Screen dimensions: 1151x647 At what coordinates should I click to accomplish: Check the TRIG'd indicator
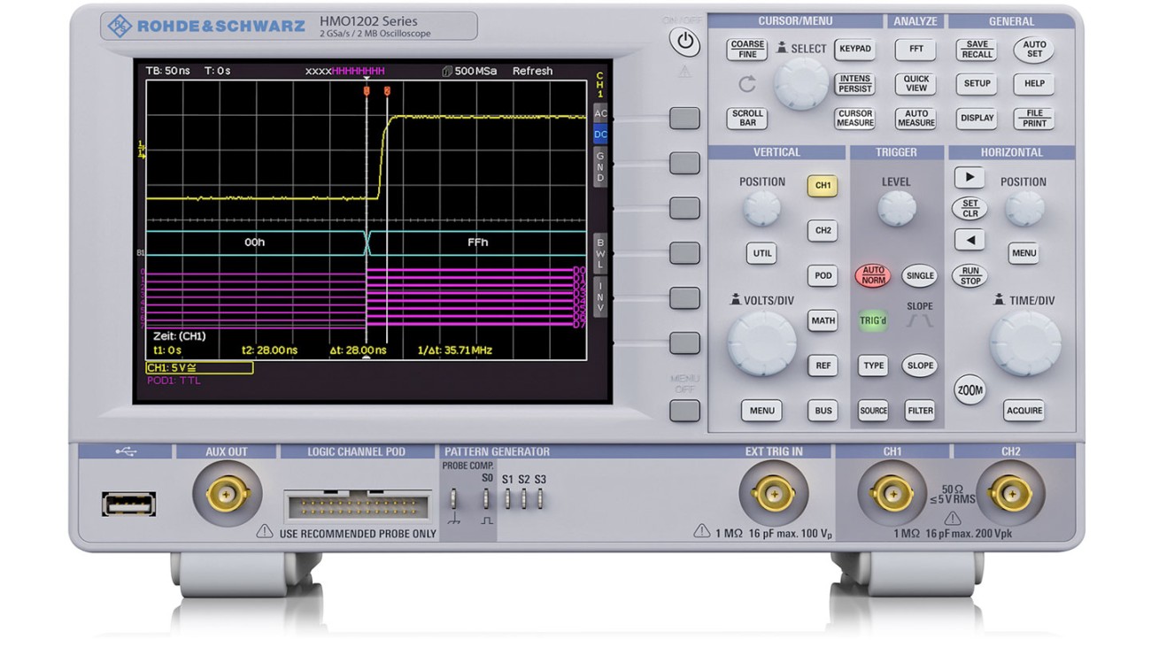pyautogui.click(x=873, y=320)
